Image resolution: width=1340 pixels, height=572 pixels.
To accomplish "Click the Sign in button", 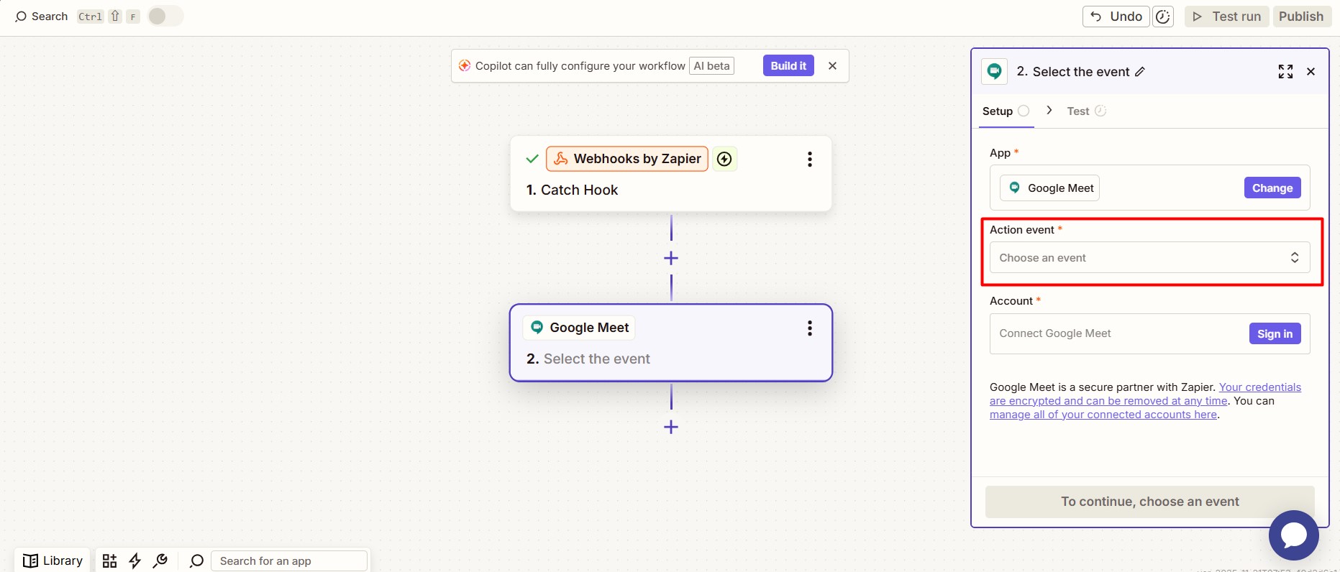I will pyautogui.click(x=1275, y=333).
